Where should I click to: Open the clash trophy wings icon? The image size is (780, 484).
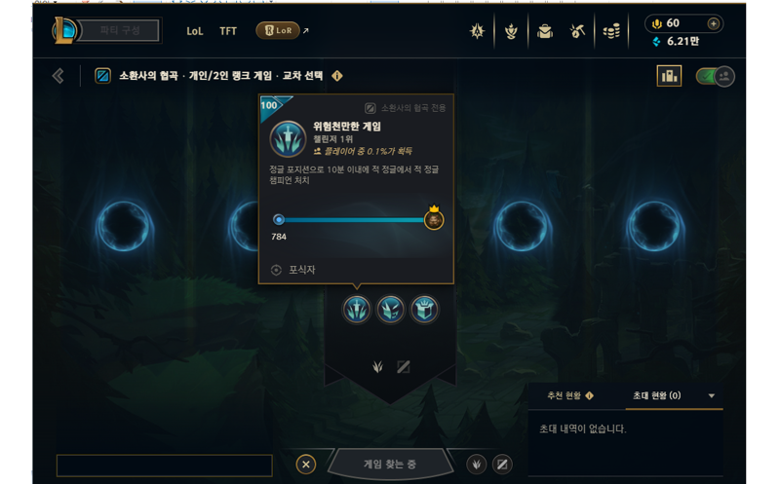coord(511,31)
